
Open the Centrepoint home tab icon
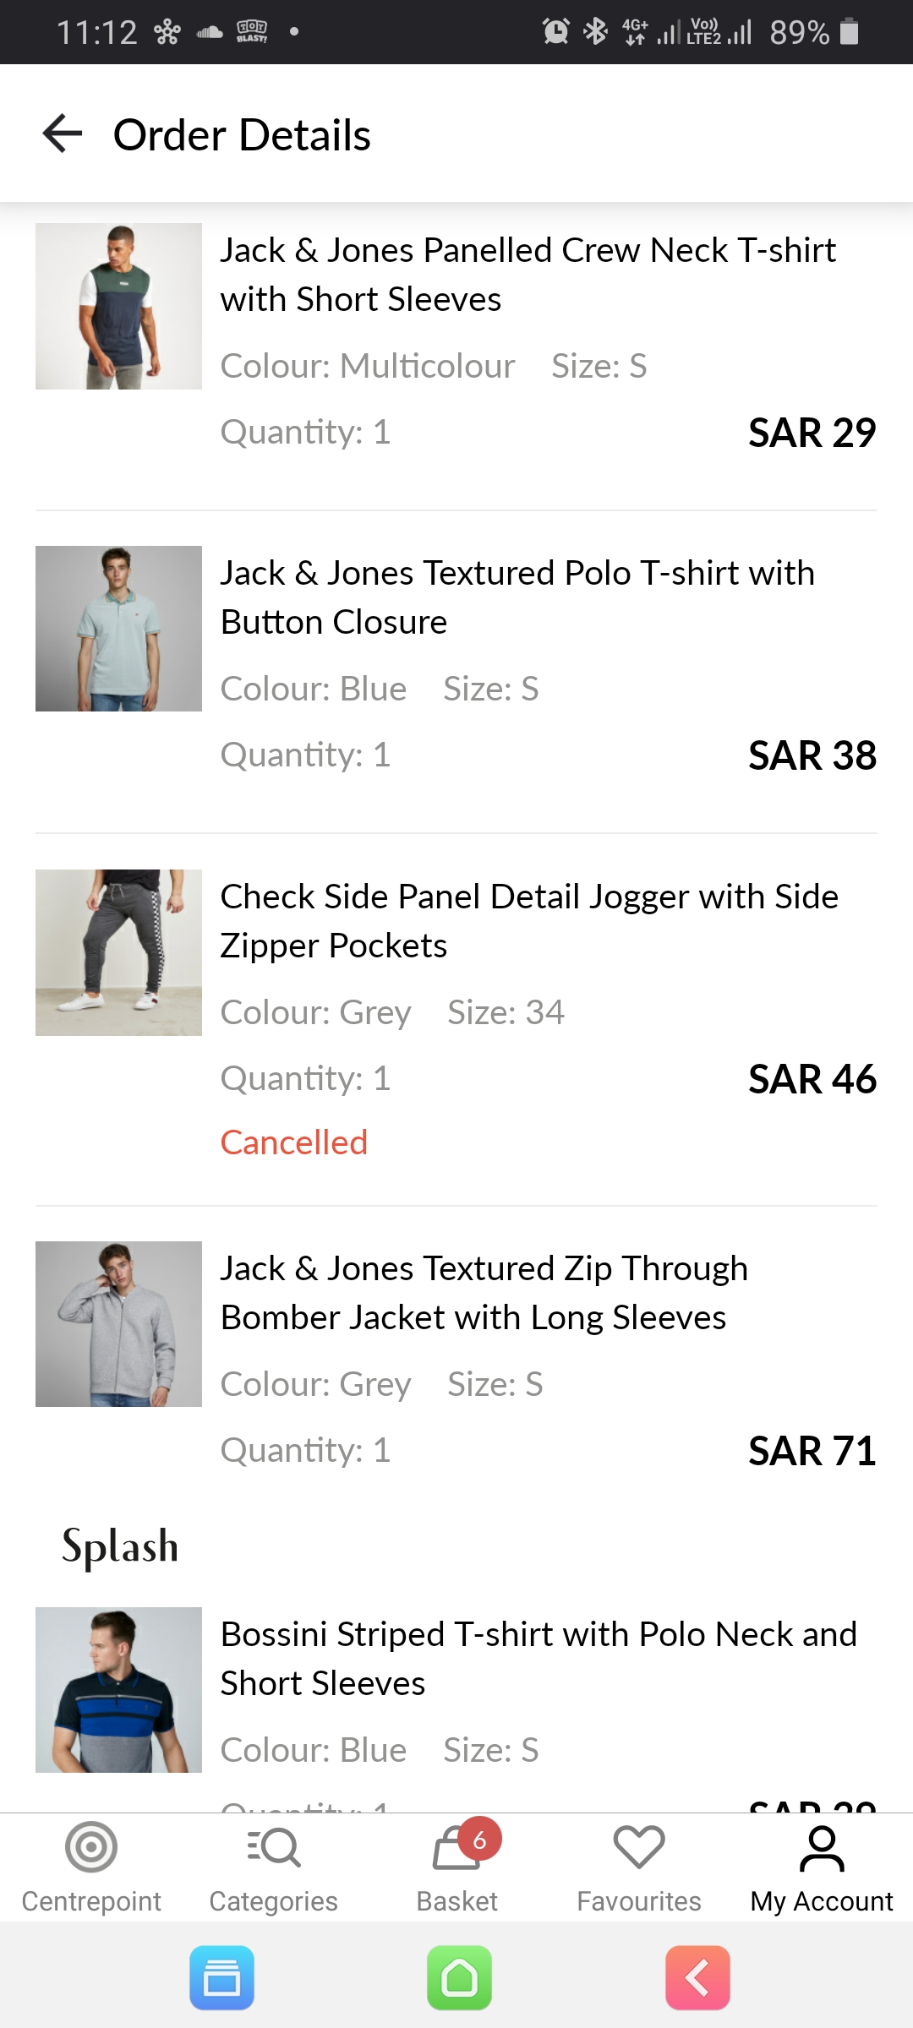[x=91, y=1848]
